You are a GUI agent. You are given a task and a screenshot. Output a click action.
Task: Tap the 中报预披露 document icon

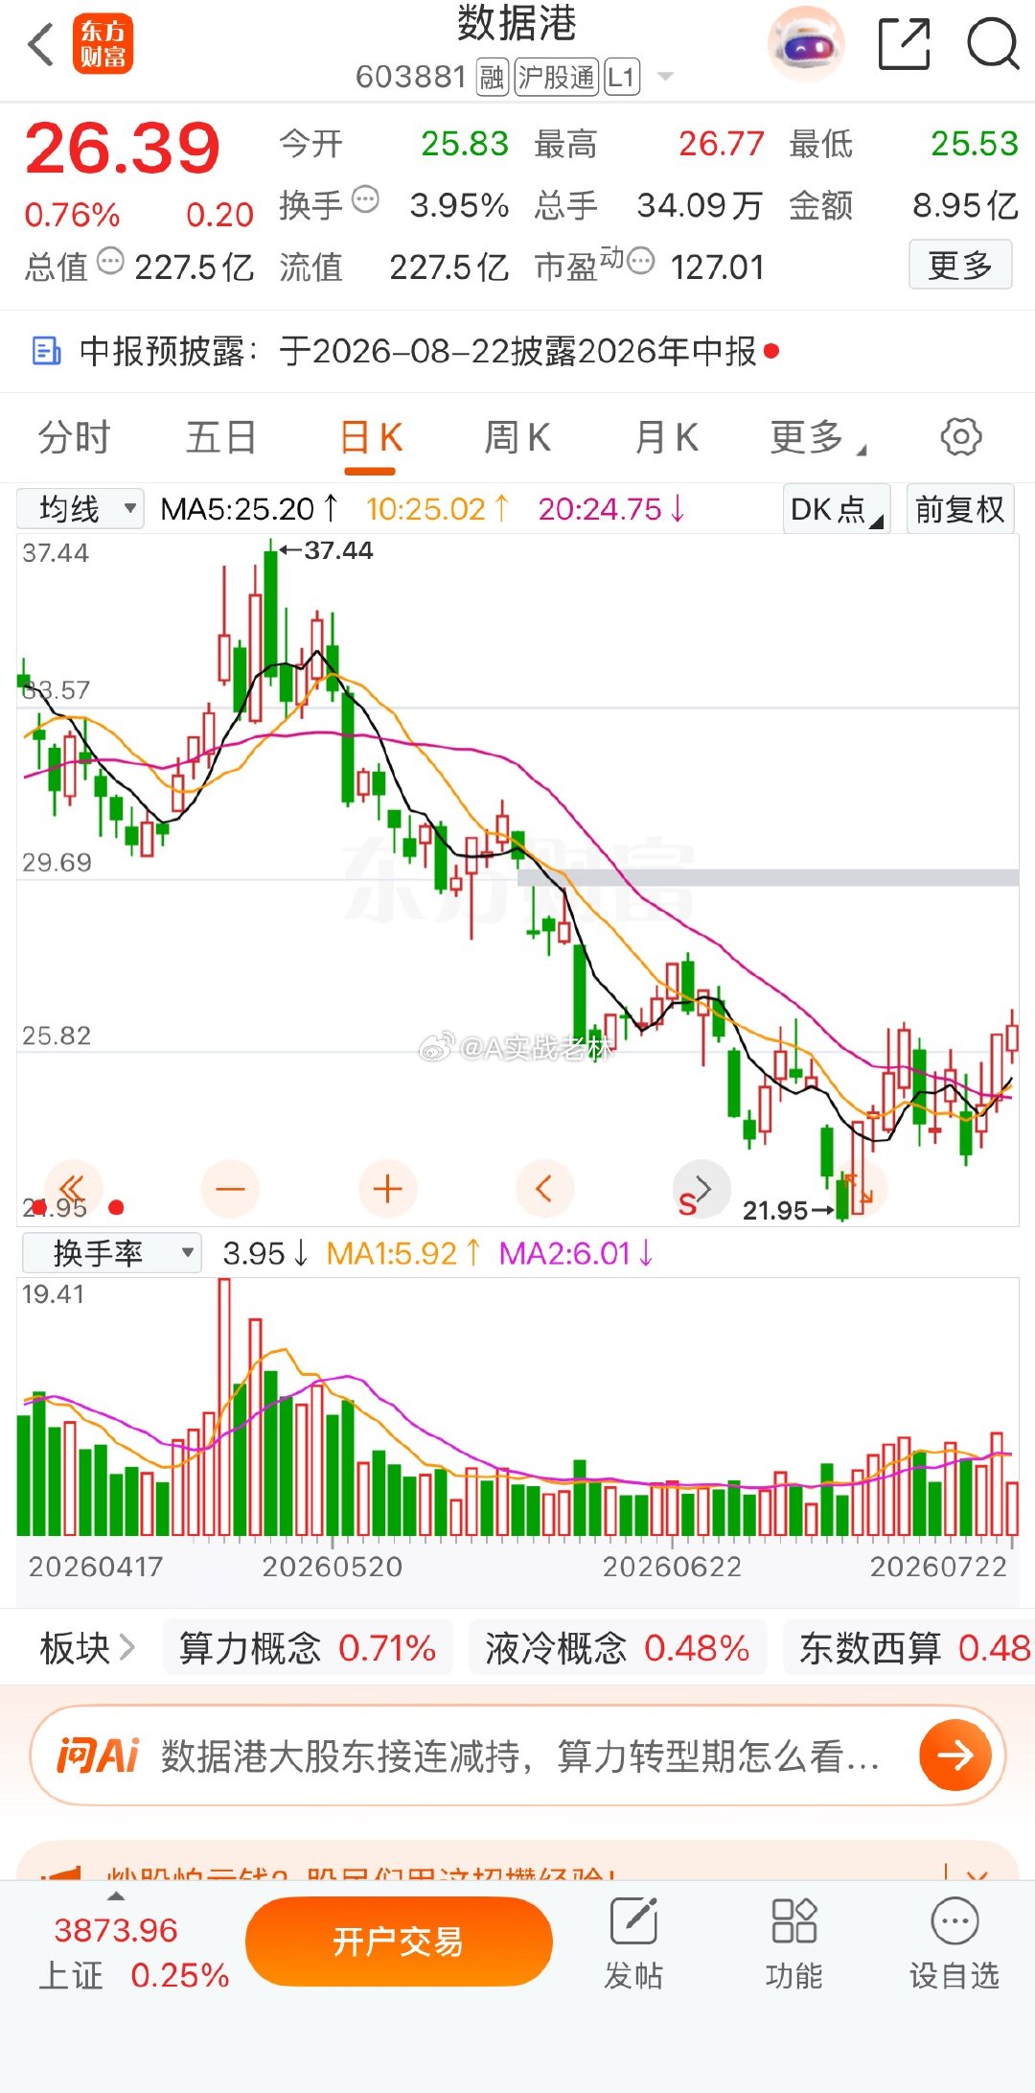[46, 352]
